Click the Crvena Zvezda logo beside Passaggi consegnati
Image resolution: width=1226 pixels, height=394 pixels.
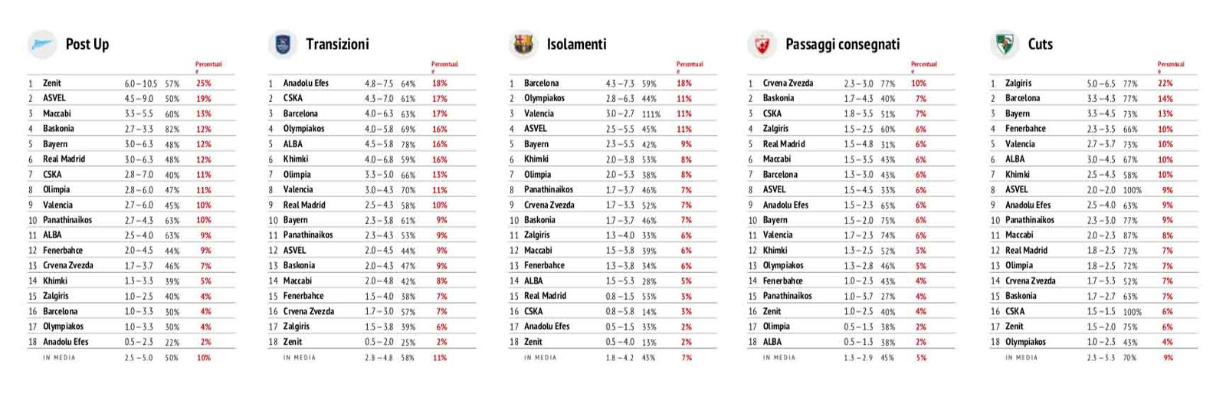pos(762,44)
